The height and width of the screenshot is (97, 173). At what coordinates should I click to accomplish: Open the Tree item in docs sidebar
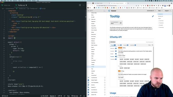coord(97,69)
